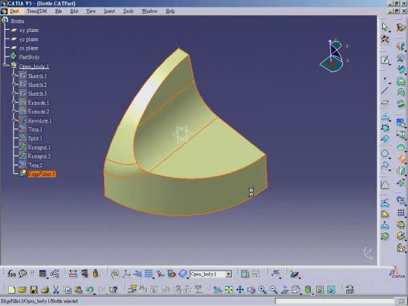Click the Print icon
Screen dimensions: 408x306
[x=45, y=290]
